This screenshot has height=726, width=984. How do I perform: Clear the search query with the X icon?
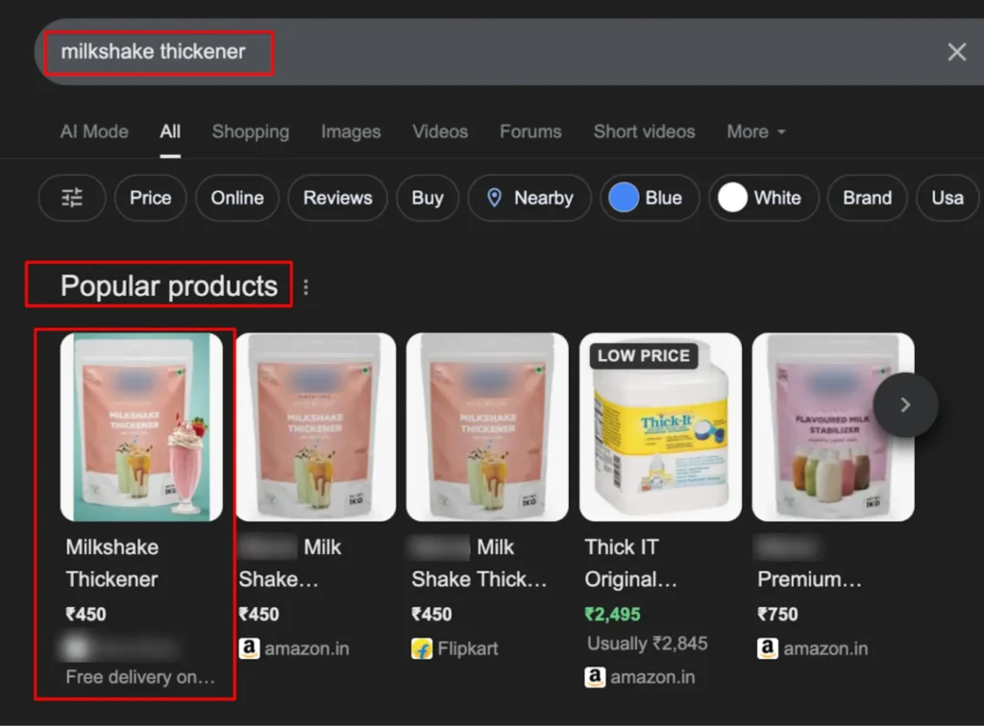(x=956, y=52)
